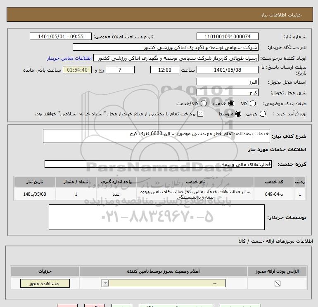
Task: Click the شهر محل تحویل field کرج
Action: 227,92
